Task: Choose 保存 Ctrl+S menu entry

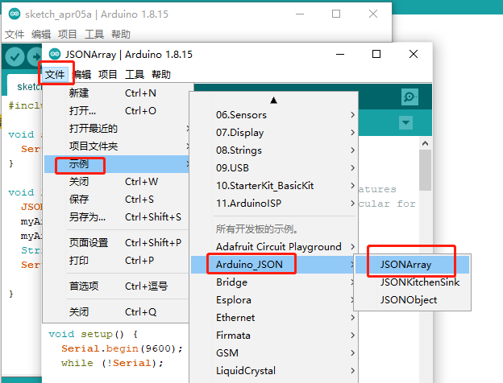Action: [x=116, y=200]
